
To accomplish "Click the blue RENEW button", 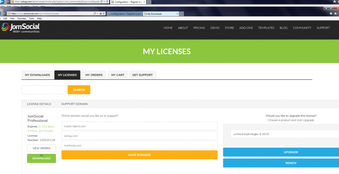I will tap(281, 163).
